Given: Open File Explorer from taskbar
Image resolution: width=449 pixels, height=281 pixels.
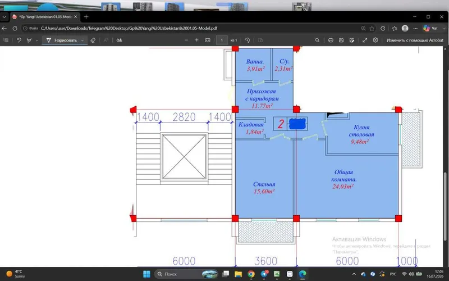Looking at the screenshot, I should (238, 274).
